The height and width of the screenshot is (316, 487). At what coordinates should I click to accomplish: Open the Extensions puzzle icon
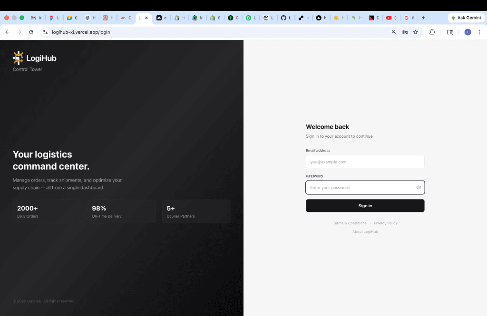432,32
